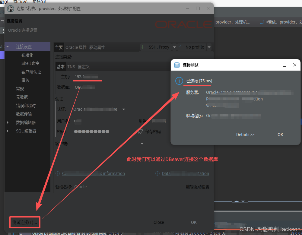
Task: Click the green plus icon beside SSH, Proxy
Action: [143, 47]
